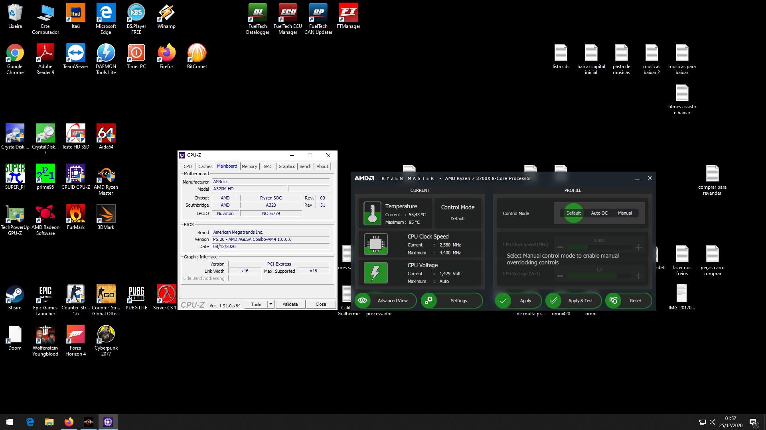766x430 pixels.
Task: Click the Tools button in CPU-Z
Action: 256,304
